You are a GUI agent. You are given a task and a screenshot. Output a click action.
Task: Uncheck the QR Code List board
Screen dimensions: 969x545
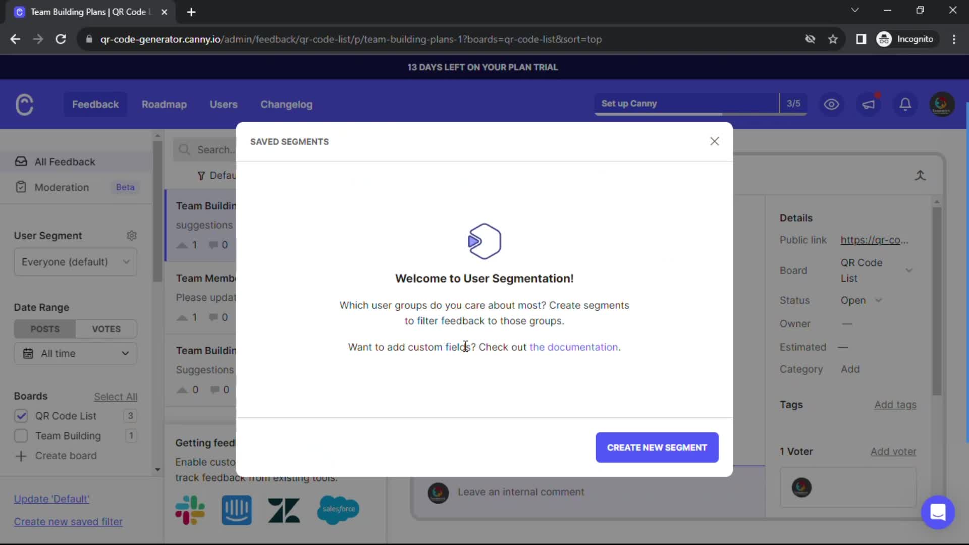(x=21, y=416)
